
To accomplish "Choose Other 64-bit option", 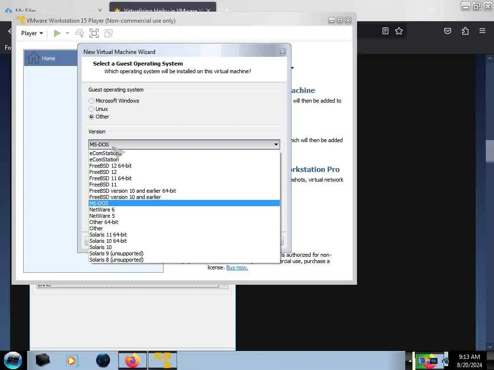I will click(x=184, y=222).
